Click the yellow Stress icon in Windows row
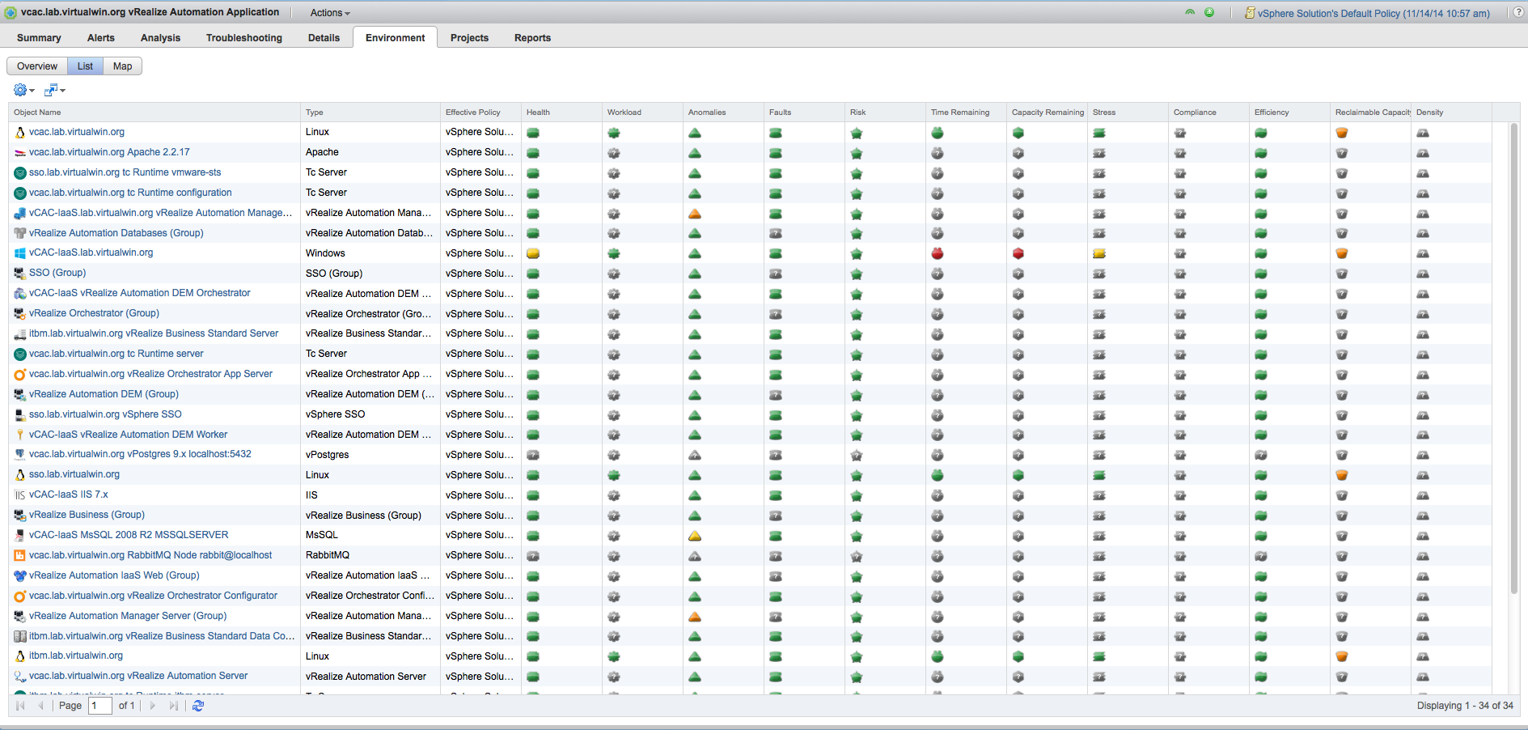This screenshot has height=730, width=1528. coord(1099,253)
